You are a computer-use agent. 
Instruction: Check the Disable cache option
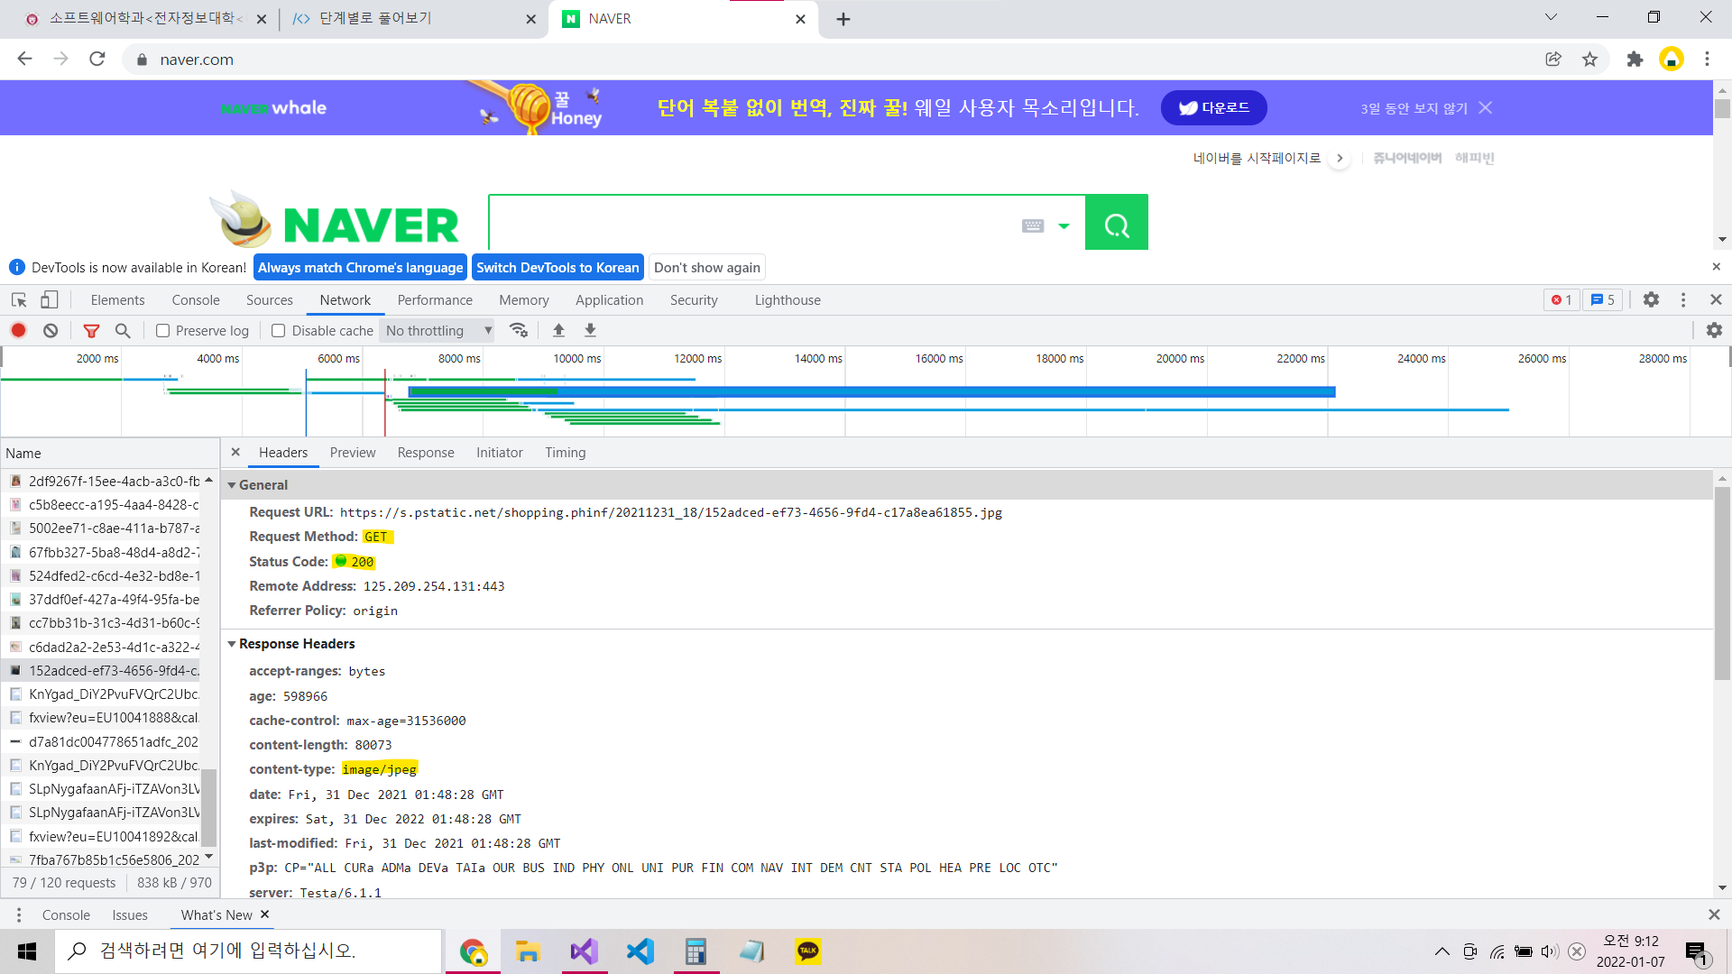coord(279,331)
